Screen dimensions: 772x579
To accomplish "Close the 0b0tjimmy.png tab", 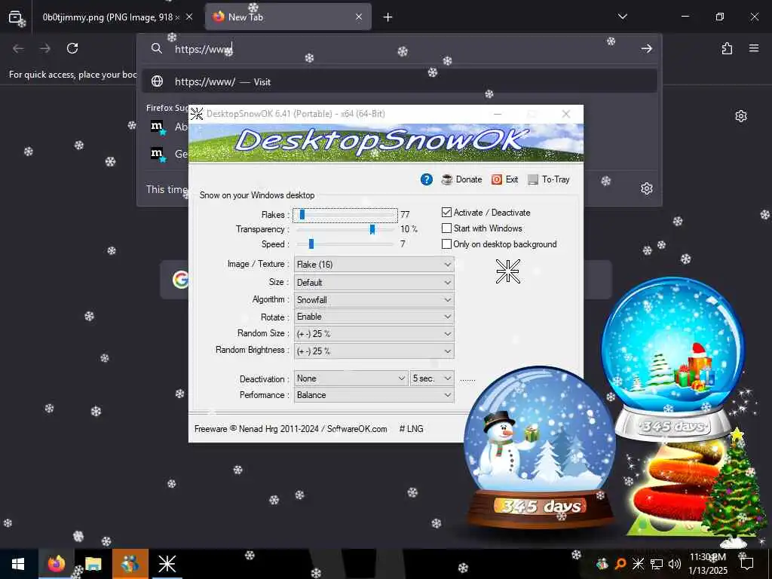I will tap(189, 17).
